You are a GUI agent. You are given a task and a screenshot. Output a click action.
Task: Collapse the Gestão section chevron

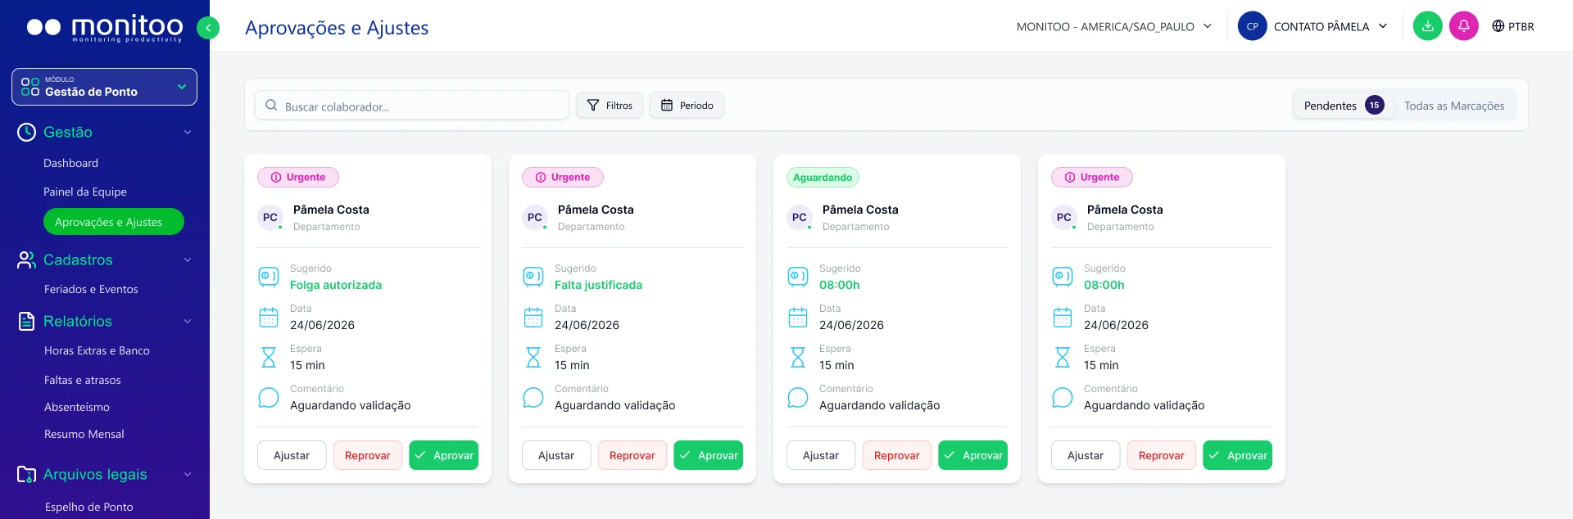pos(188,133)
